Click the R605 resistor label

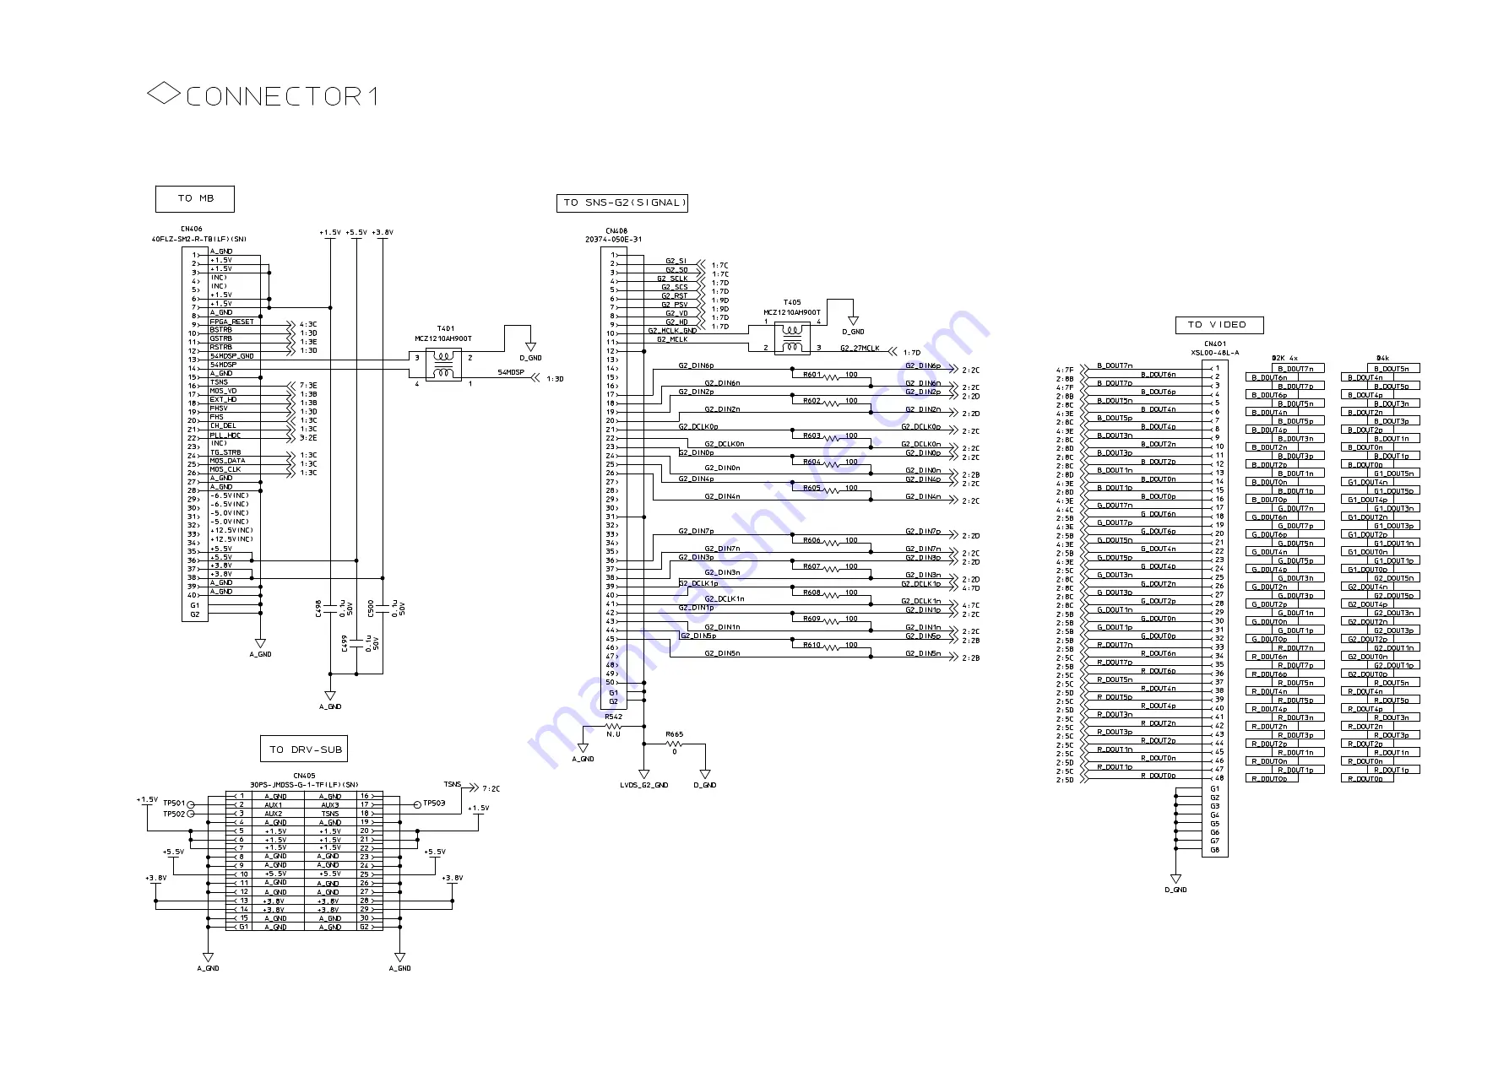(x=811, y=488)
